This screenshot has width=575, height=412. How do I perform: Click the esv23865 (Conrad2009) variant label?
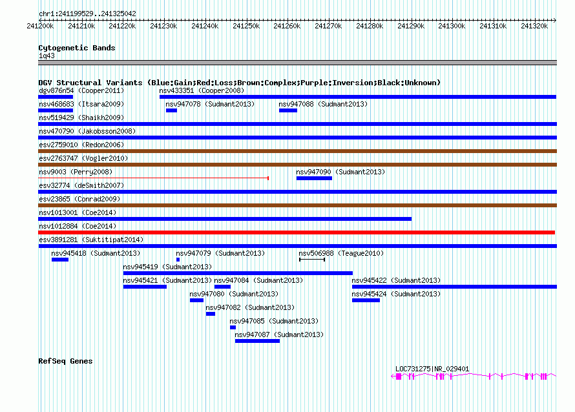tap(79, 199)
